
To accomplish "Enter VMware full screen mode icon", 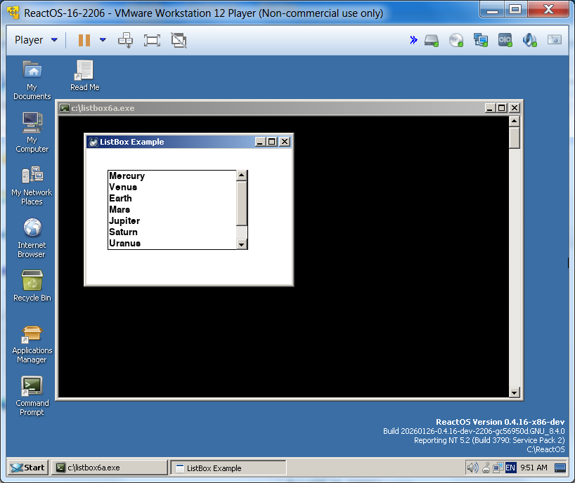I will (x=152, y=40).
